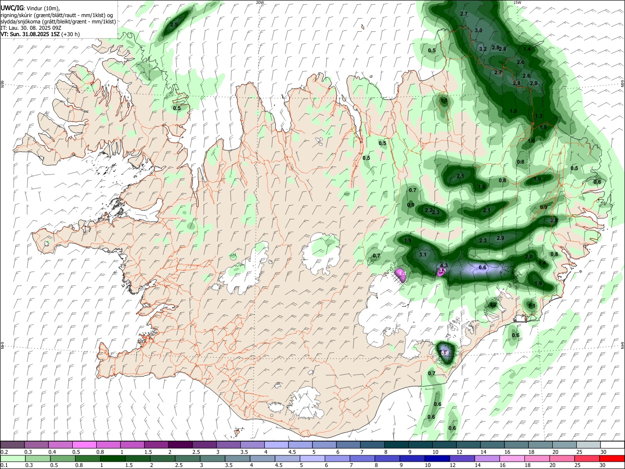This screenshot has height=469, width=625.
Task: Click the 3 gray-green swatch in bottom legend row
Action: click(x=212, y=458)
